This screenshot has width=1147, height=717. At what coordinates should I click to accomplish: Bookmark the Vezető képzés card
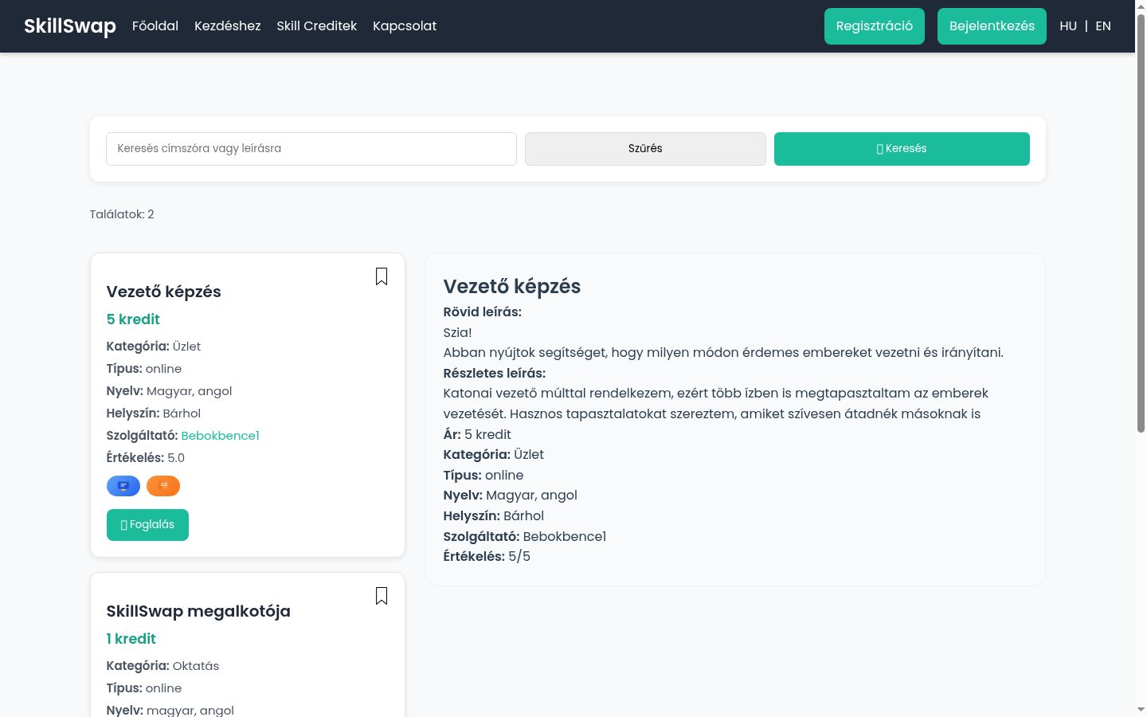coord(382,276)
